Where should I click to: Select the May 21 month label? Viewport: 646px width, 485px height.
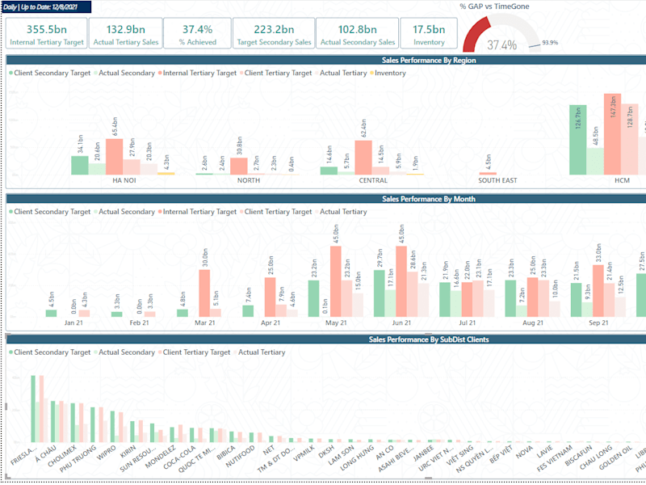(336, 323)
